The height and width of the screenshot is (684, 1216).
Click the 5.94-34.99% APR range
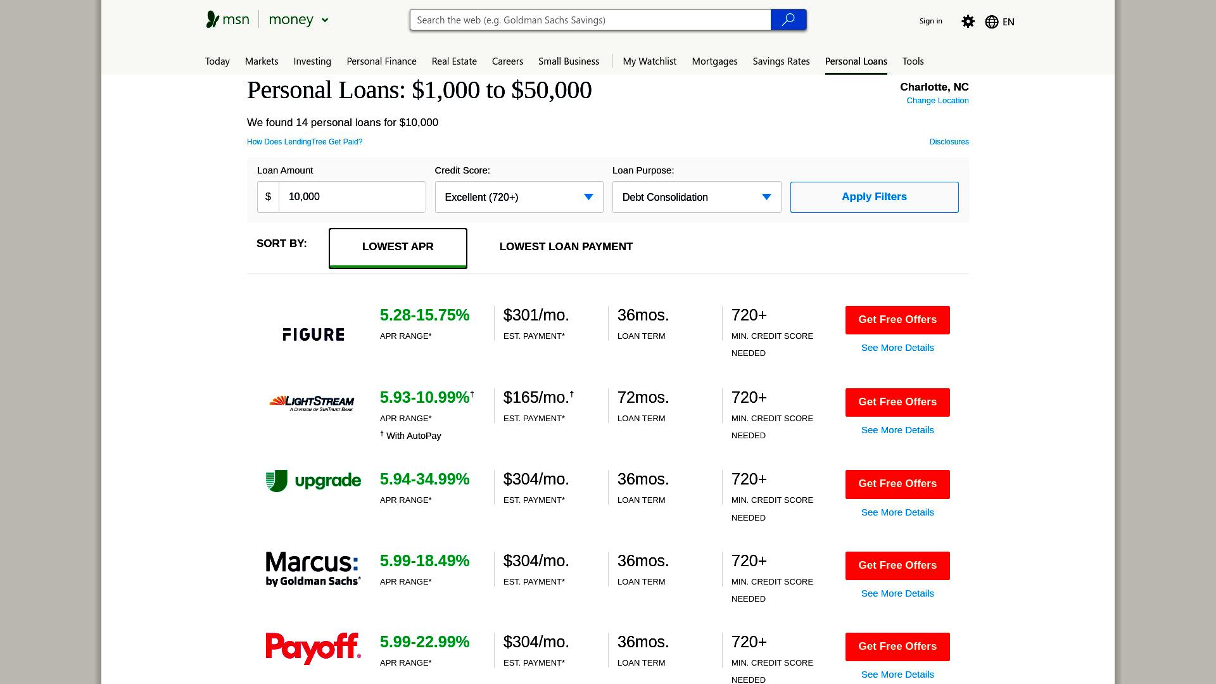click(x=424, y=479)
